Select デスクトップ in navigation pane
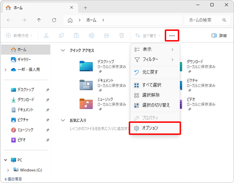234x183 pixels. tap(26, 90)
